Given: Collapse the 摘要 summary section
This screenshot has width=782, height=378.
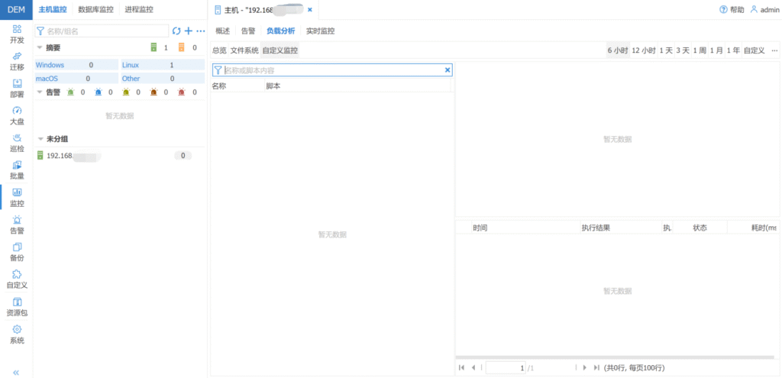Looking at the screenshot, I should coord(40,47).
